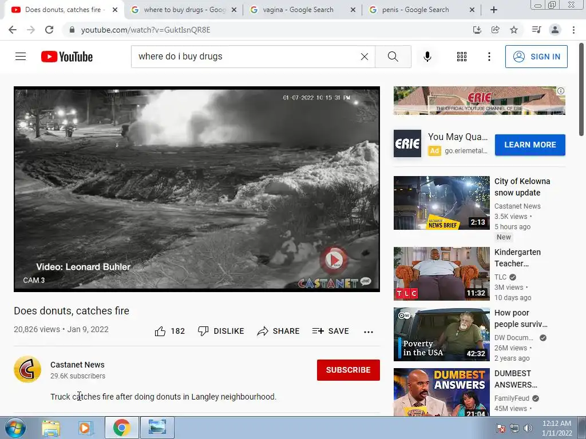Open media controls icon in Chrome toolbar
This screenshot has height=439, width=586.
pyautogui.click(x=536, y=30)
